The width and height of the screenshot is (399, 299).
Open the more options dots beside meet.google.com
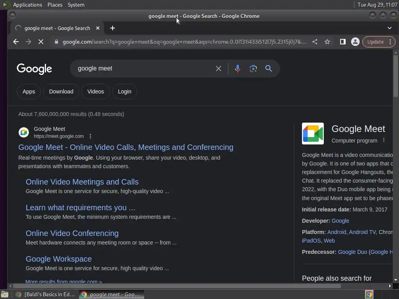[90, 136]
